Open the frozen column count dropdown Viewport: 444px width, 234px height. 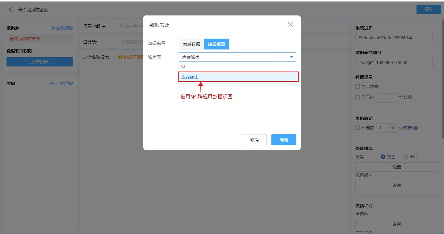(x=393, y=128)
